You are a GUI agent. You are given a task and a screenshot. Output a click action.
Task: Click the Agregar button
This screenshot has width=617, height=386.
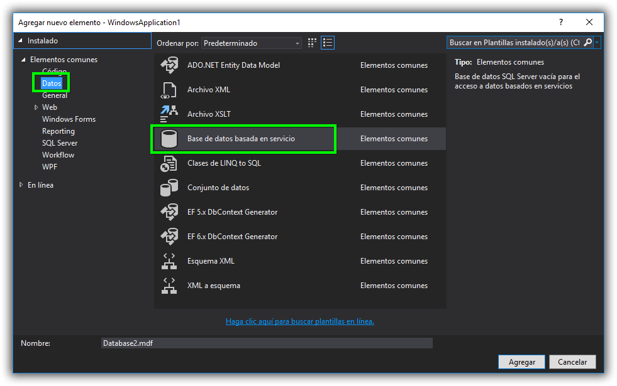tap(522, 362)
